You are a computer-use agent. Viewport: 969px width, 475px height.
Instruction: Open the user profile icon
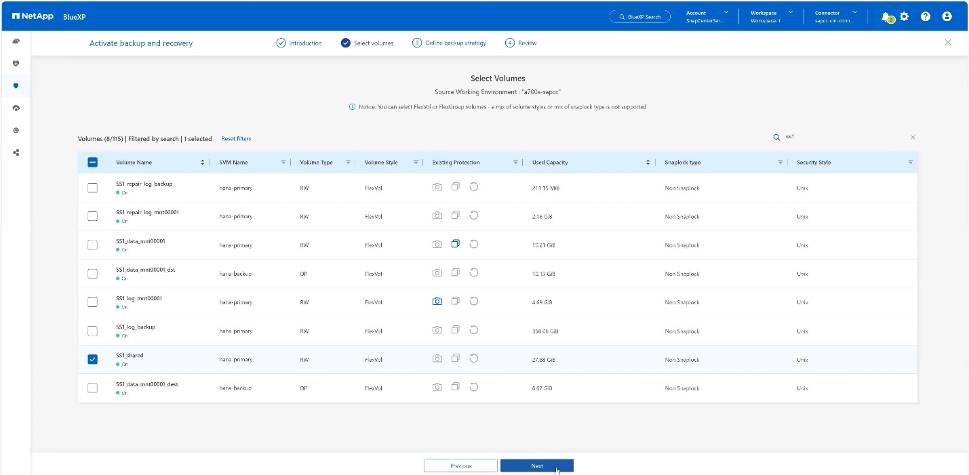click(947, 16)
